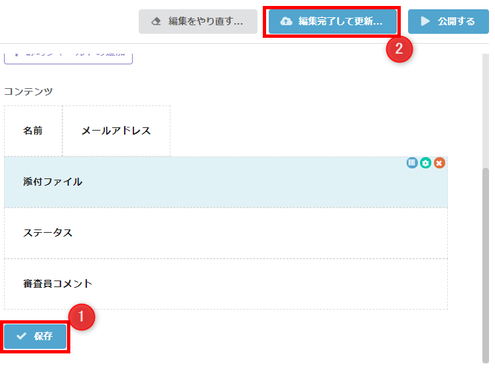Image resolution: width=495 pixels, height=372 pixels.
Task: Select the 審査員コメント row
Action: pyautogui.click(x=226, y=284)
